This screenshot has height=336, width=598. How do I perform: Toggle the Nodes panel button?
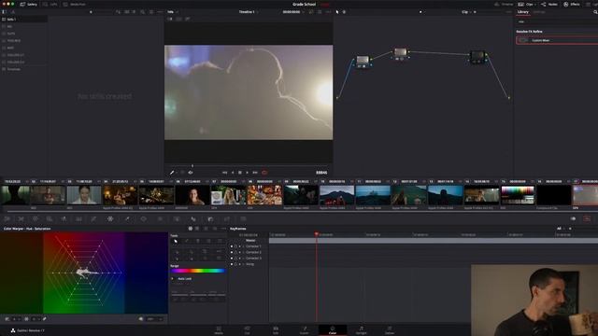pyautogui.click(x=549, y=4)
